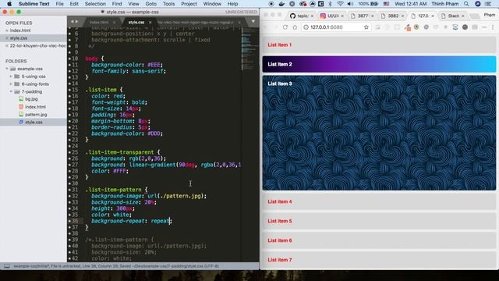Click the Wi-Fi status icon

click(x=340, y=4)
